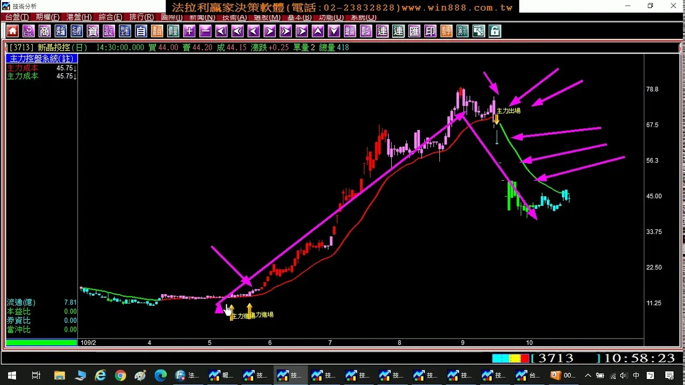Image resolution: width=685 pixels, height=385 pixels.
Task: Click the 主力控盤系統(註) indicator header
Action: coord(42,58)
